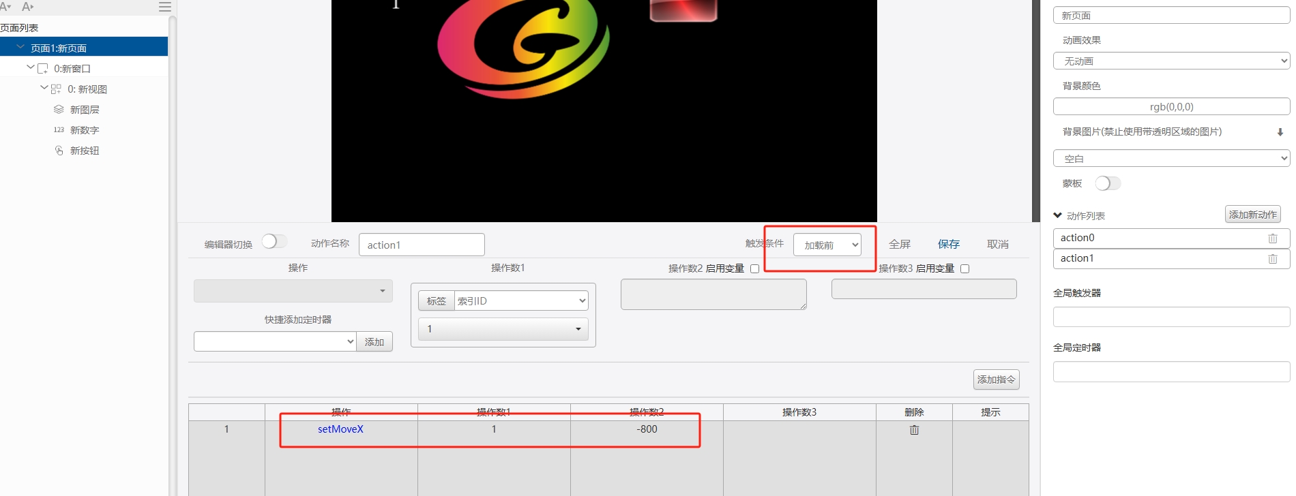
Task: Open the 动画效果 无动画 dropdown
Action: click(x=1171, y=61)
